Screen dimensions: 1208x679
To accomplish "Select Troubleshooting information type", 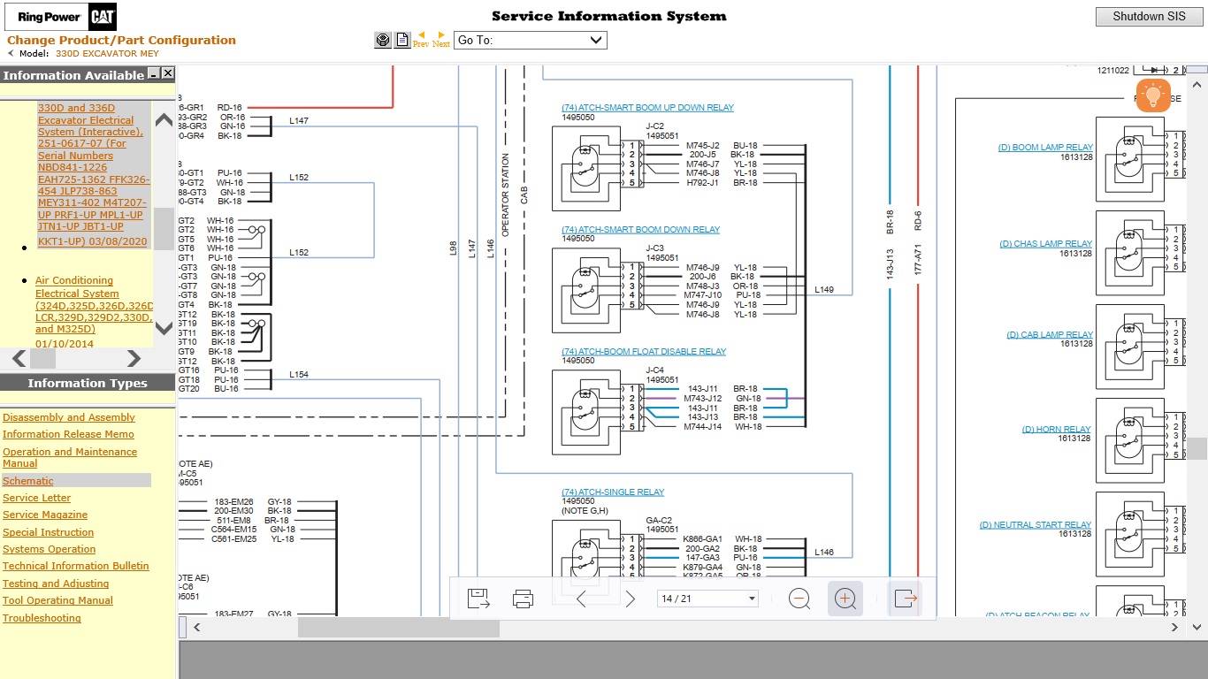I will click(x=42, y=618).
